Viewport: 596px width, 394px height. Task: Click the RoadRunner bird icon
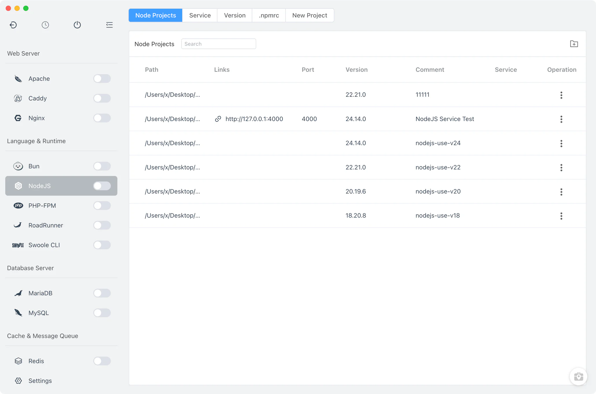point(18,225)
